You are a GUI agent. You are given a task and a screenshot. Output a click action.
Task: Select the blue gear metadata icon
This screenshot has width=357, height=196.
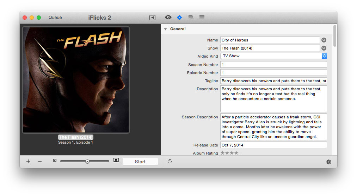[x=179, y=18]
